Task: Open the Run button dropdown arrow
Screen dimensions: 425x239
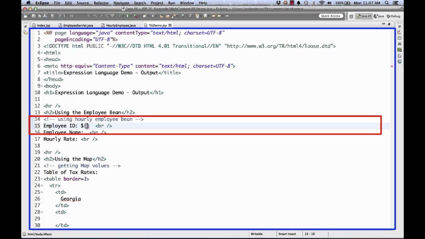Action: coord(131,16)
